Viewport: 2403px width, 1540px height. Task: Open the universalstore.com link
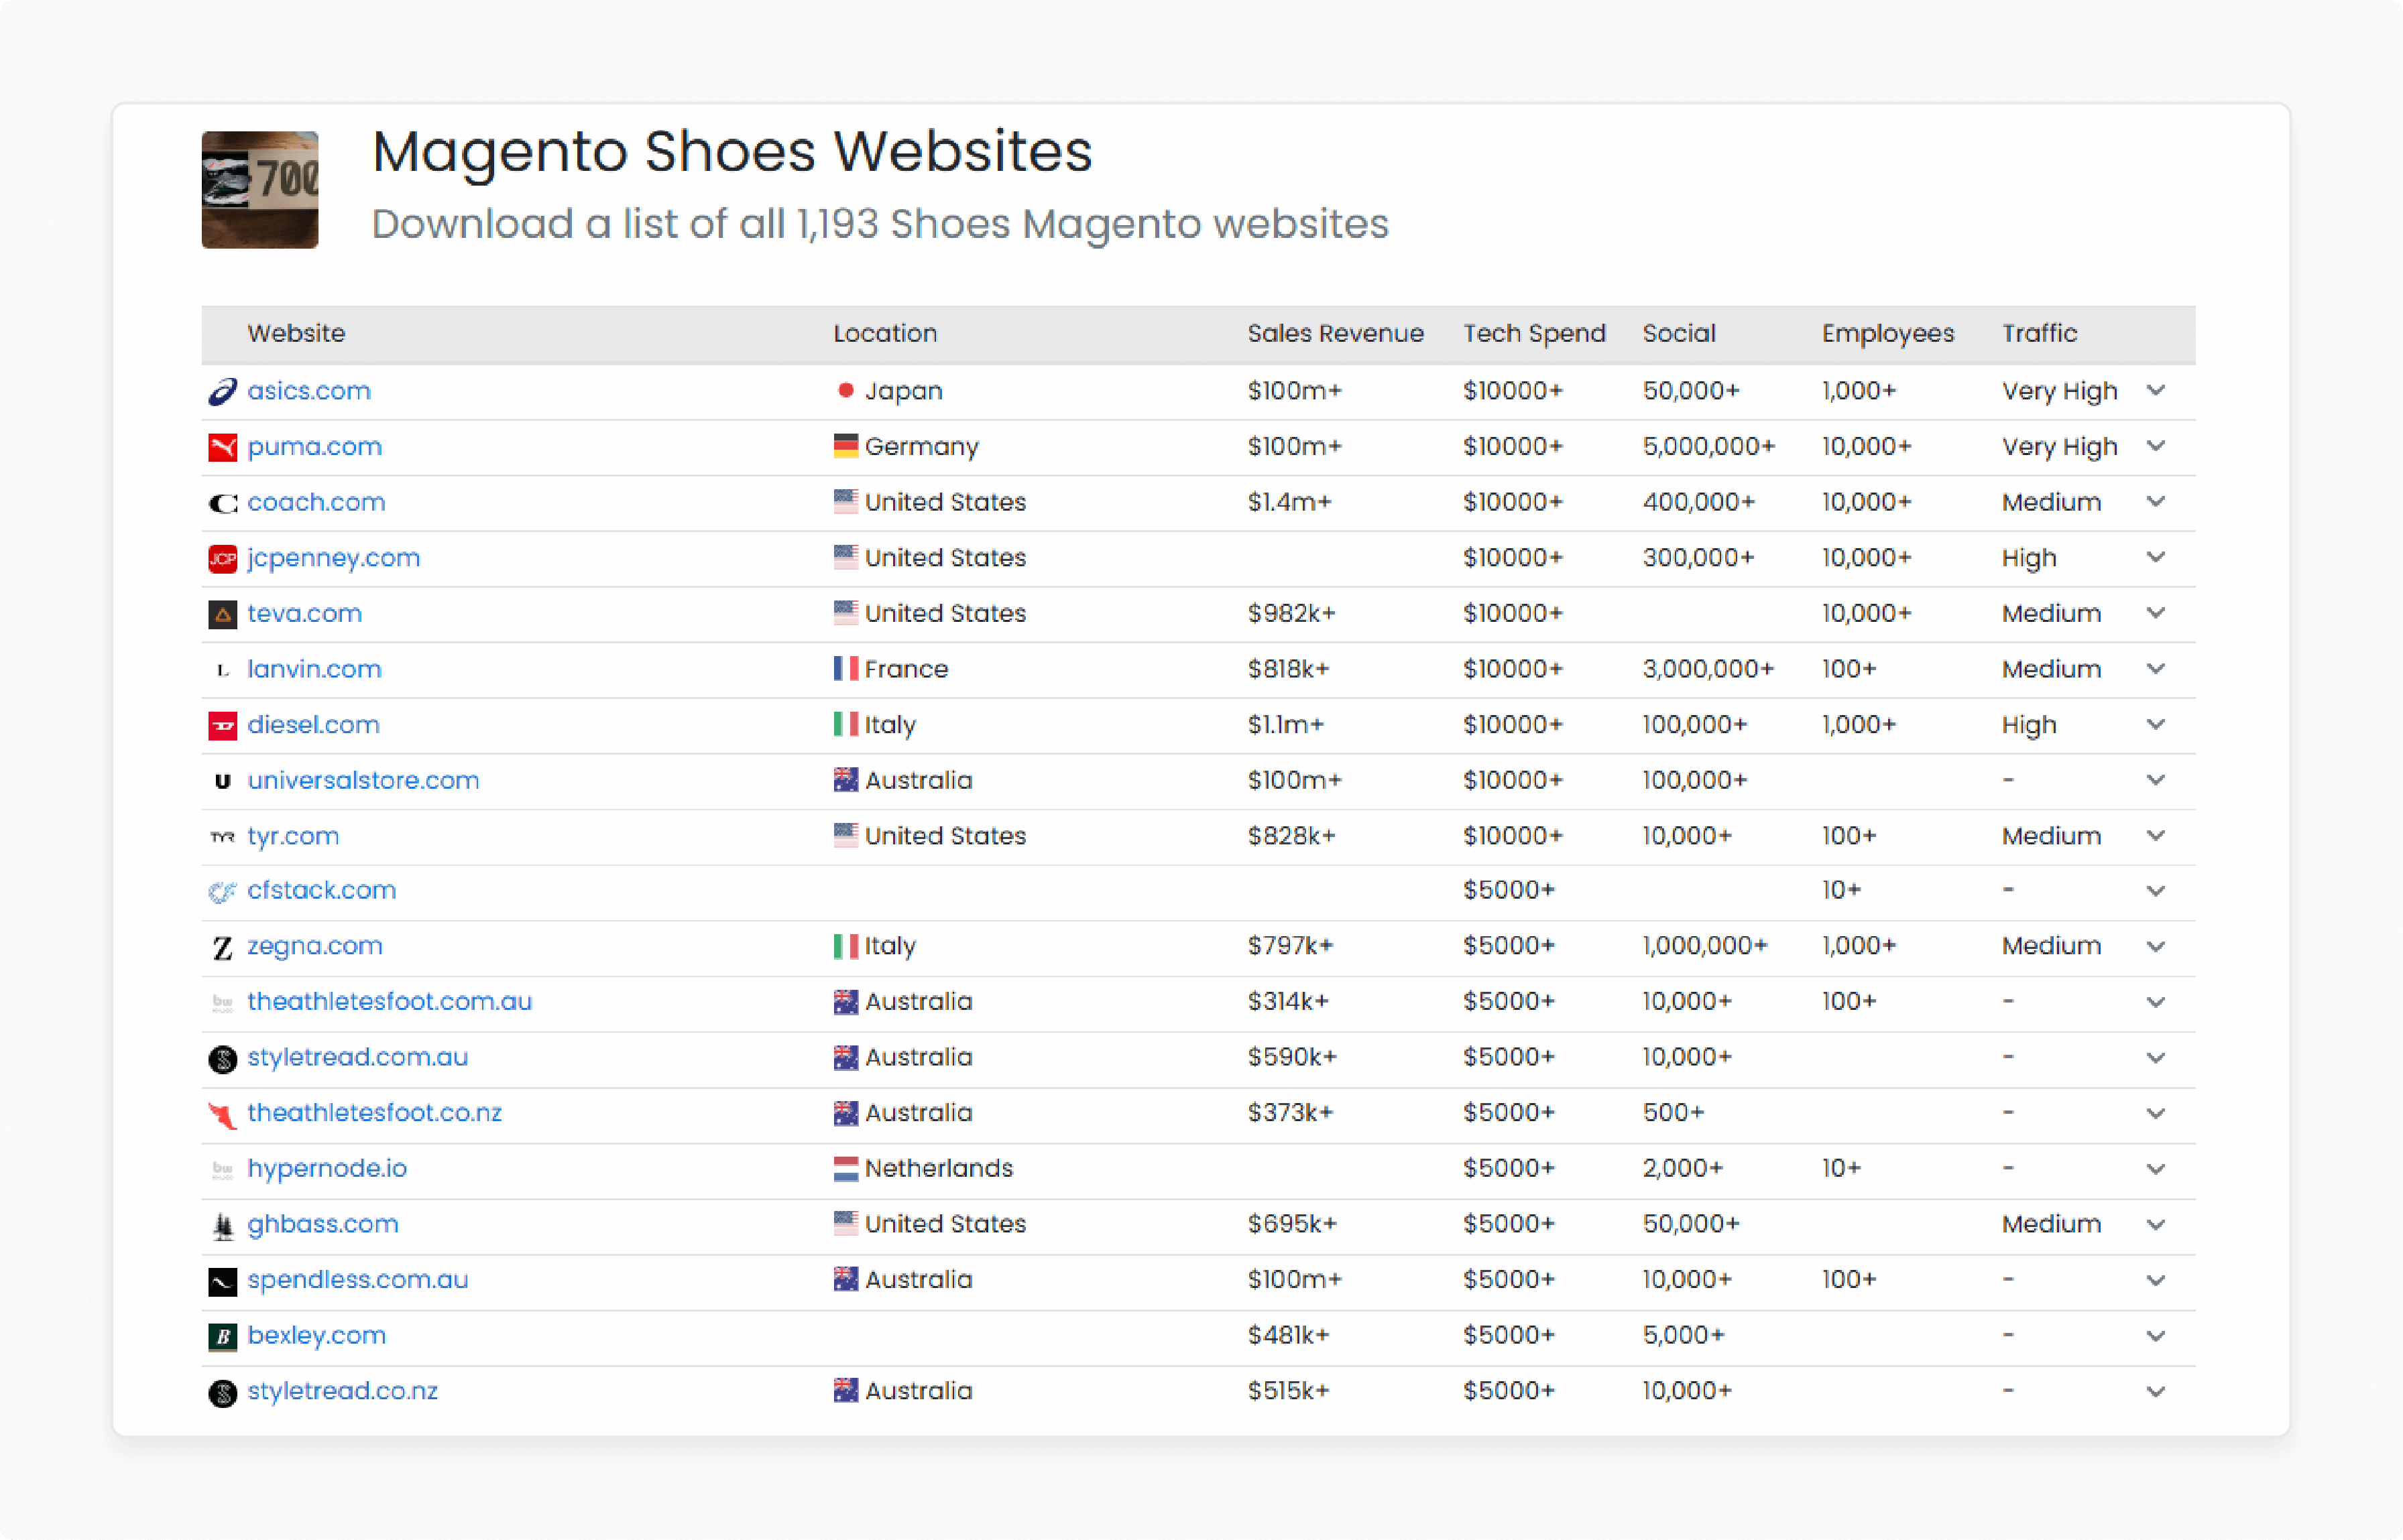pos(363,780)
